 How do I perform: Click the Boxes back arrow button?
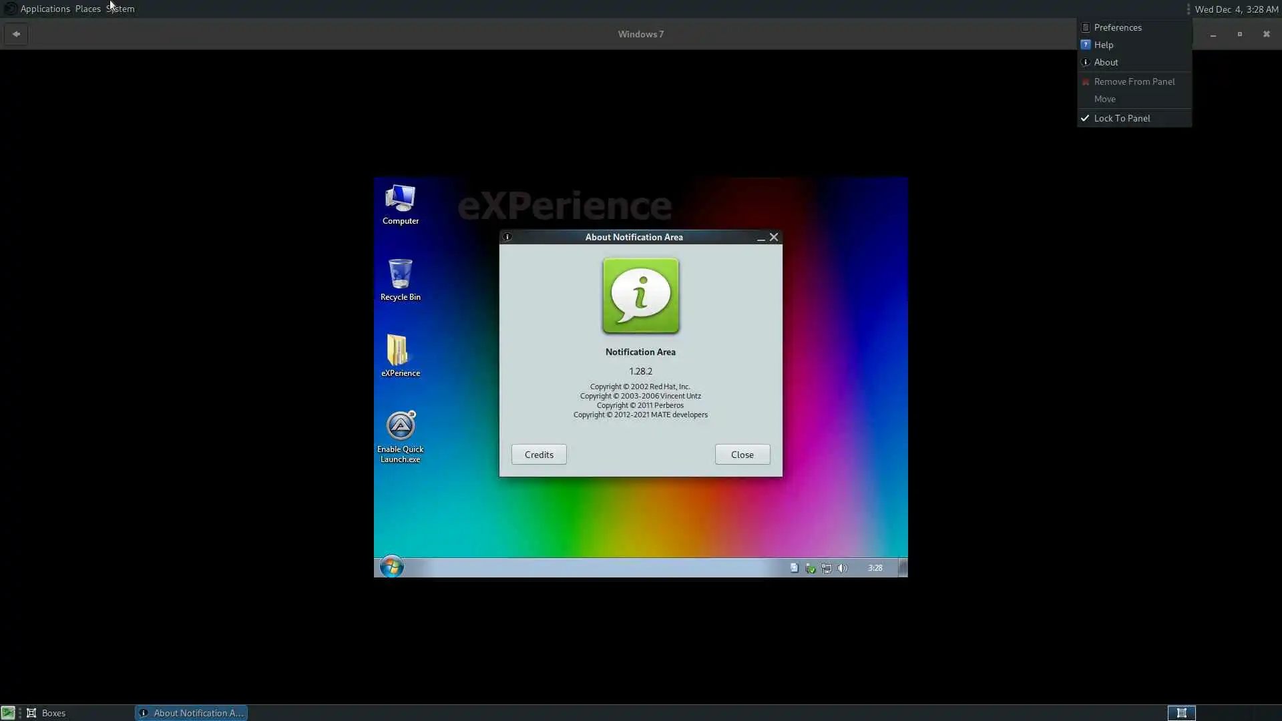(16, 34)
